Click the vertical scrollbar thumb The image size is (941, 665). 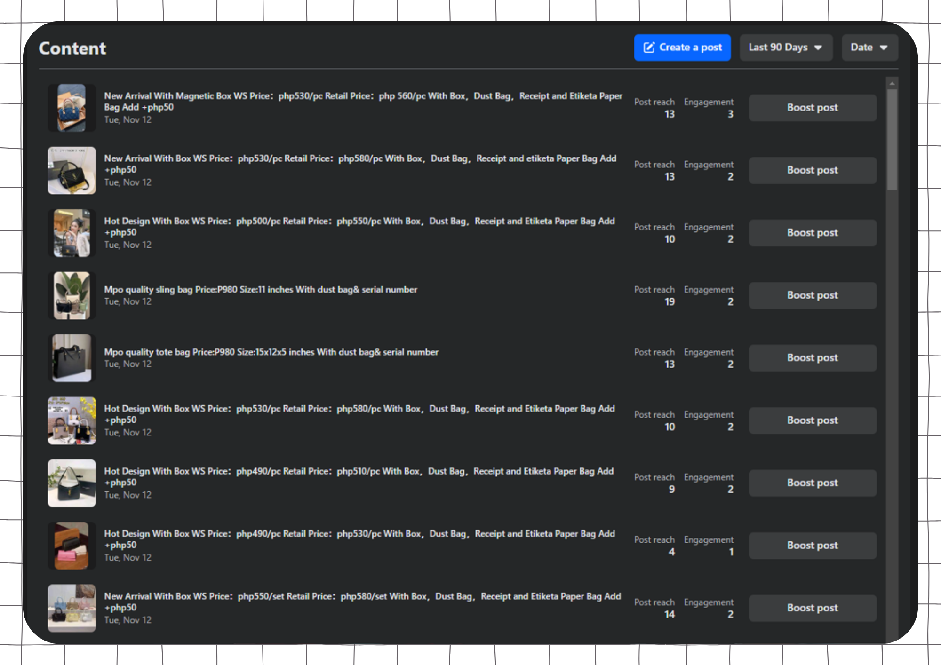point(892,140)
